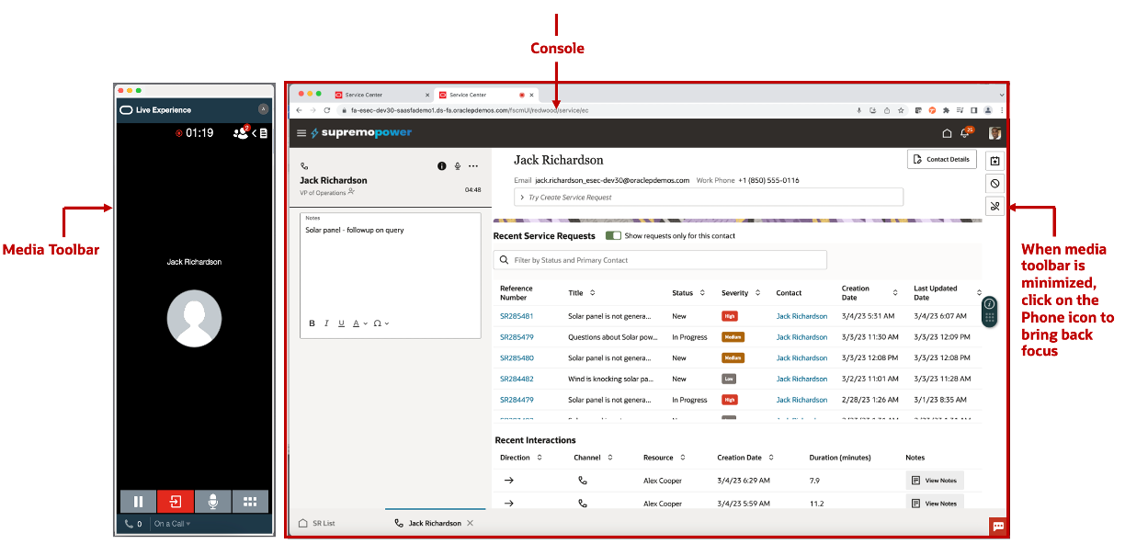Close the Jack Richardson bottom tab
The height and width of the screenshot is (544, 1125).
coord(470,523)
